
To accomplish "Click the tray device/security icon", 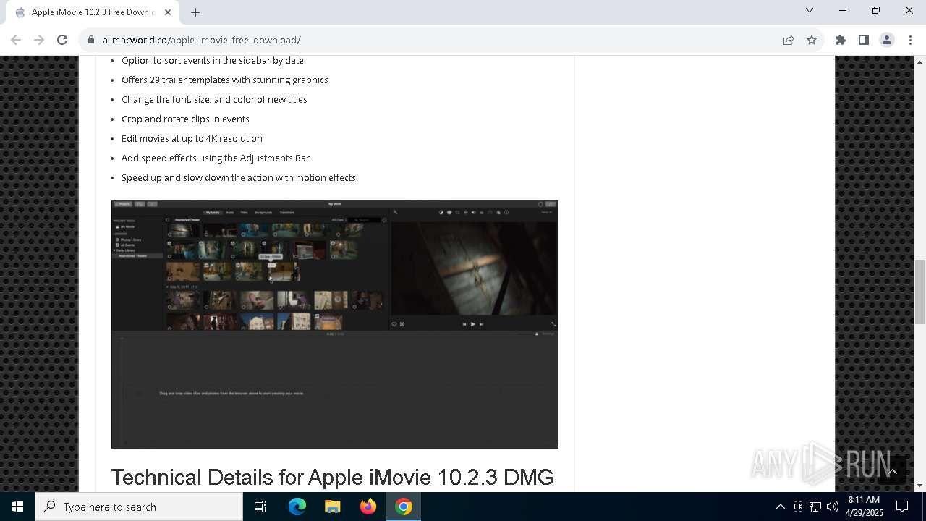I will tap(798, 507).
